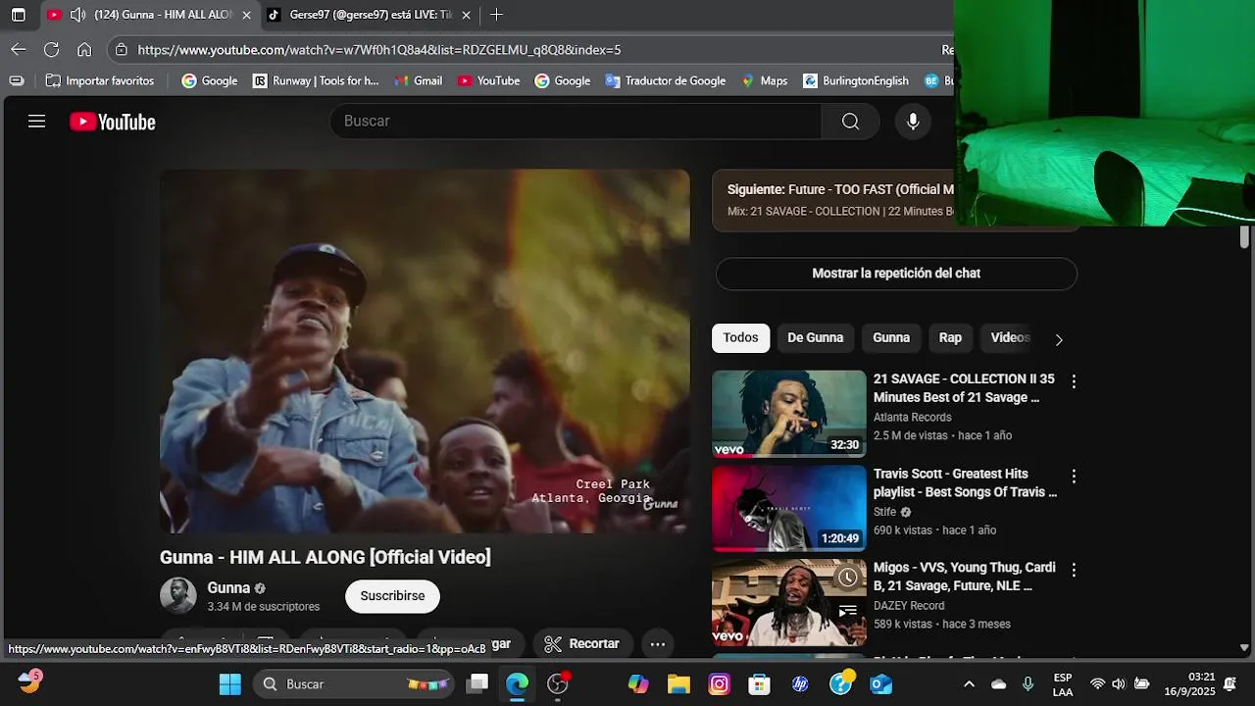1255x706 pixels.
Task: Open Gunna channel avatar
Action: [x=178, y=596]
